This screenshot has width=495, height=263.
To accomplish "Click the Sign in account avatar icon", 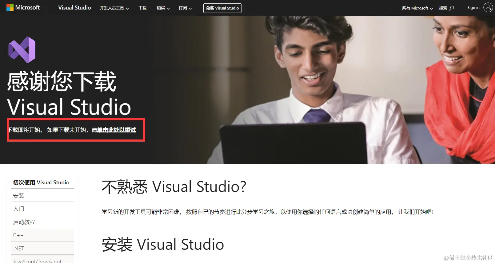I will pos(488,7).
